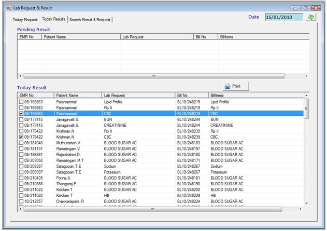Screen dimensions: 327x231
Task: Click the Today Result Patient Name header
Action: (x=78, y=96)
